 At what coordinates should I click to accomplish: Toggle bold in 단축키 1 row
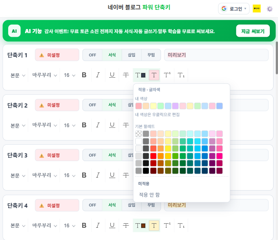click(84, 75)
